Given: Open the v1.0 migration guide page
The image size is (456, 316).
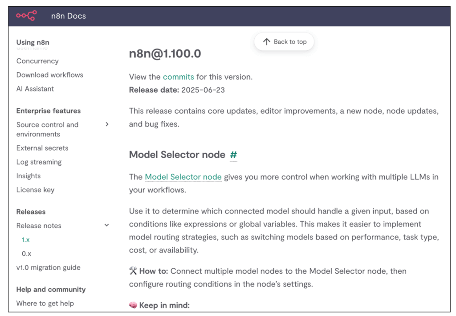Looking at the screenshot, I should pos(49,267).
